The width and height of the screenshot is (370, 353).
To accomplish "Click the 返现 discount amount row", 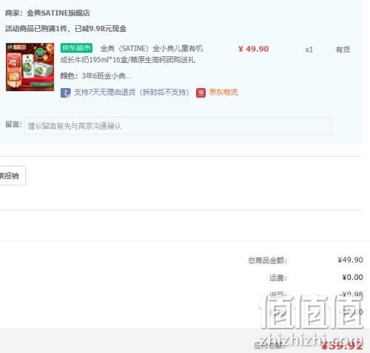I will (x=316, y=295).
